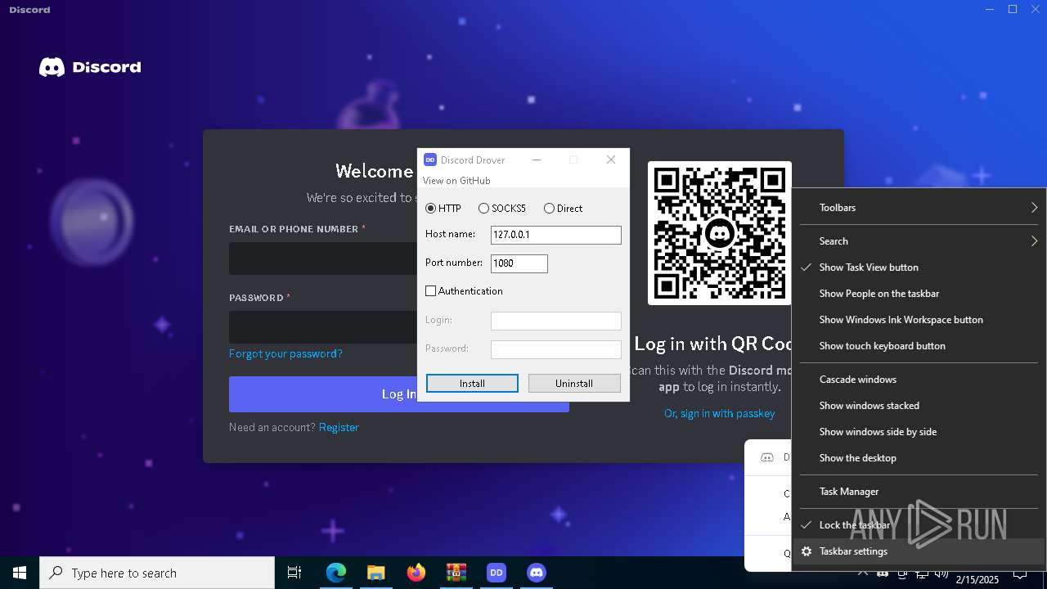The image size is (1047, 589).
Task: Toggle Lock the taskbar
Action: point(919,525)
